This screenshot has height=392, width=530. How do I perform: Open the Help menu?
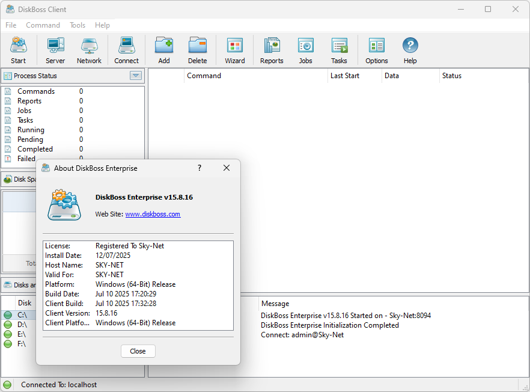(102, 25)
